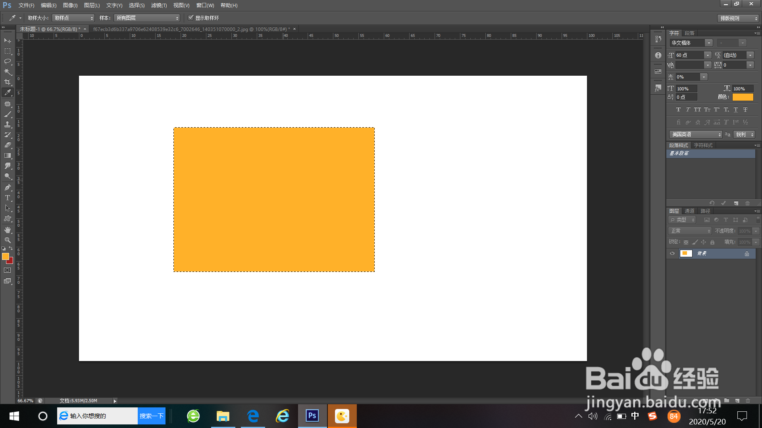Select the Rectangular Marquee tool

(8, 51)
